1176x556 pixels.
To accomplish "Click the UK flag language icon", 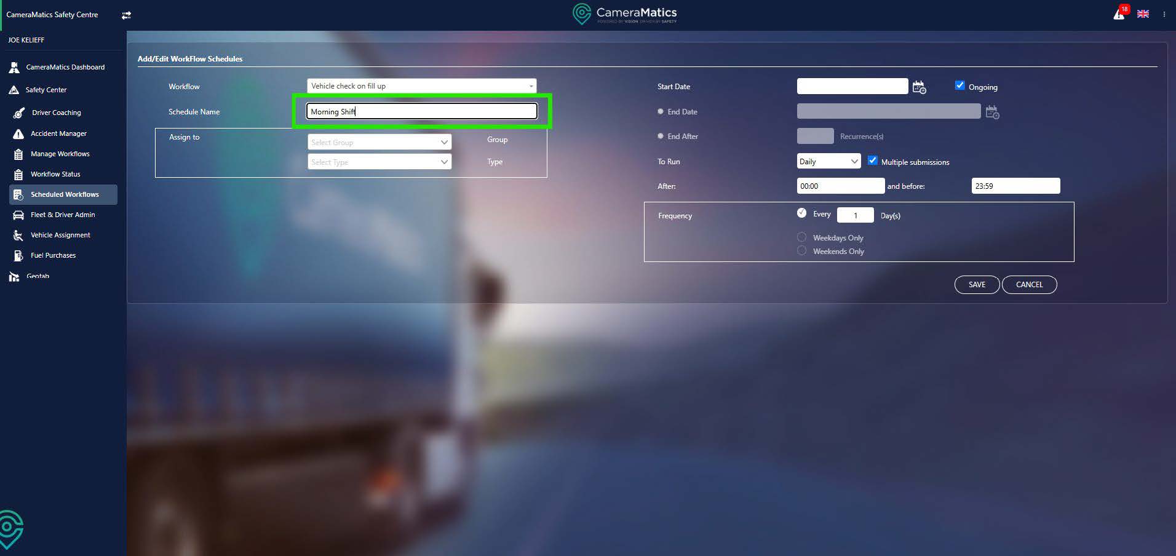I will (x=1143, y=14).
